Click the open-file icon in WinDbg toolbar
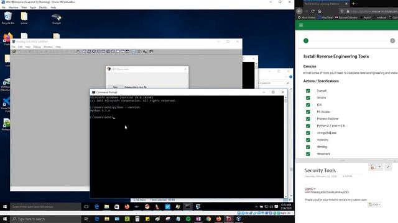Image resolution: width=398 pixels, height=223 pixels. 14,51
